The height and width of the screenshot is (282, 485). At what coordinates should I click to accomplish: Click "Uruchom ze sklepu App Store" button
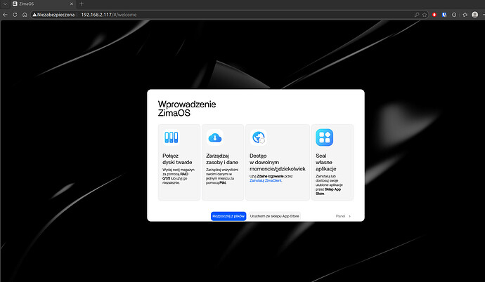pos(274,216)
